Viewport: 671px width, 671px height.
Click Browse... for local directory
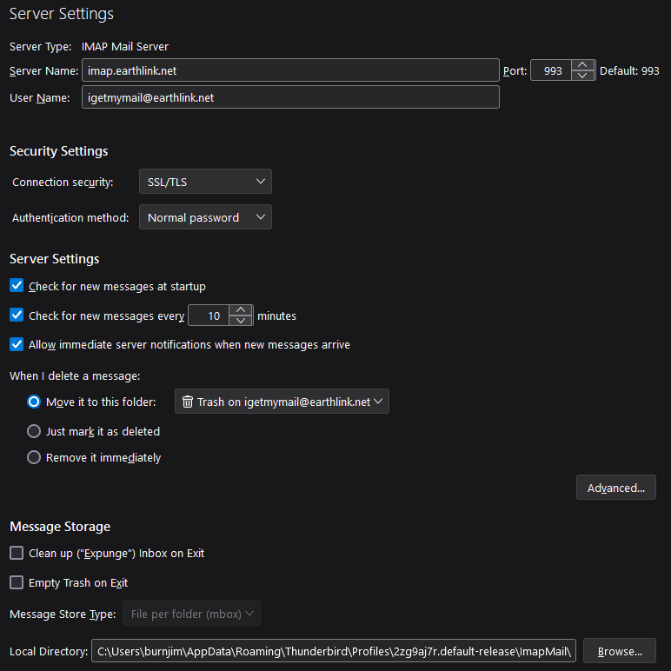[620, 650]
